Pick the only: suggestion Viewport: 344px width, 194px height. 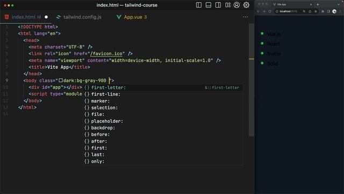click(163, 161)
